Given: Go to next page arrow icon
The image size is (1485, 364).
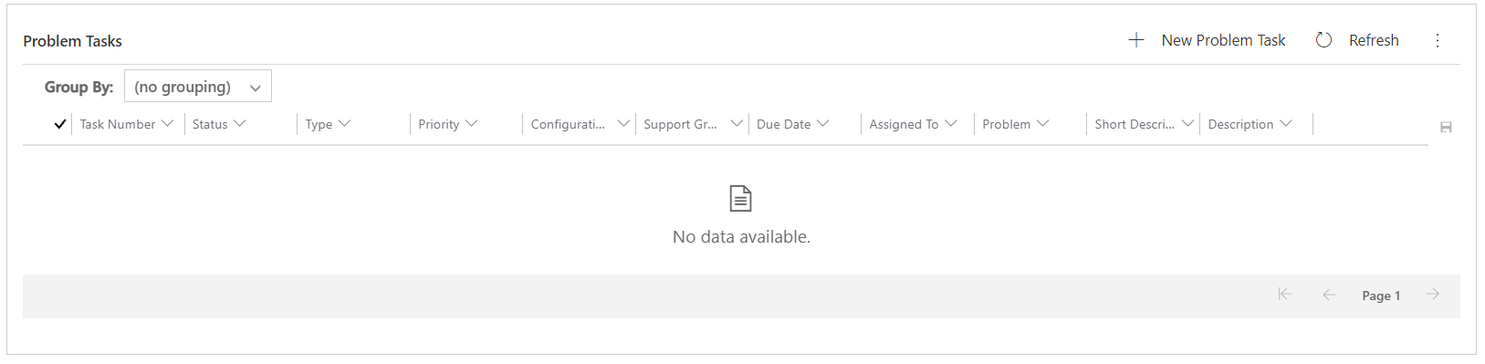Looking at the screenshot, I should tap(1433, 294).
